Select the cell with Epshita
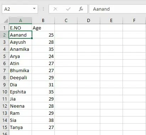Image resolution: width=146 pixels, height=135 pixels. [21, 92]
